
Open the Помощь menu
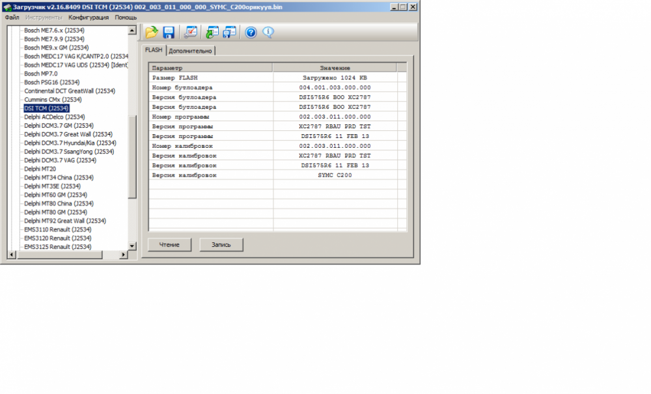tap(126, 18)
